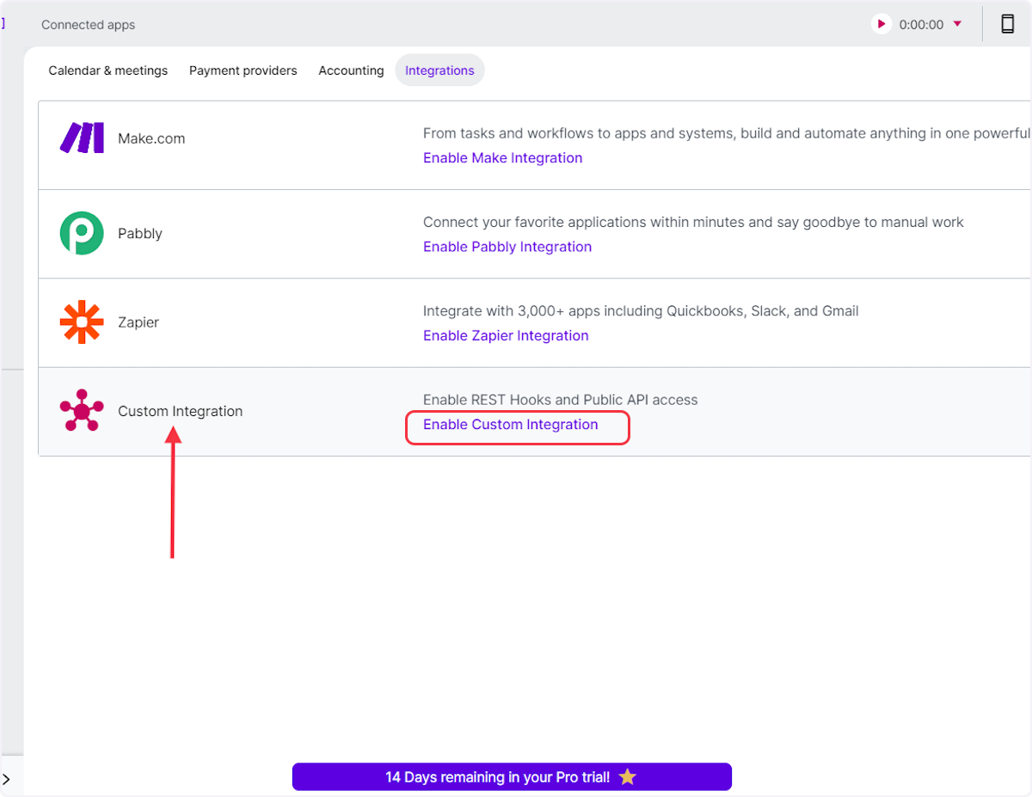Click the 'Connect your favorite applications' description
Image resolution: width=1032 pixels, height=797 pixels.
tap(693, 223)
